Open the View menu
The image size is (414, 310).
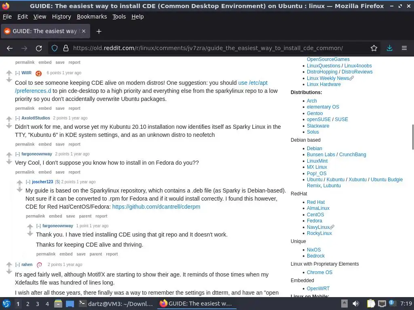tap(40, 17)
